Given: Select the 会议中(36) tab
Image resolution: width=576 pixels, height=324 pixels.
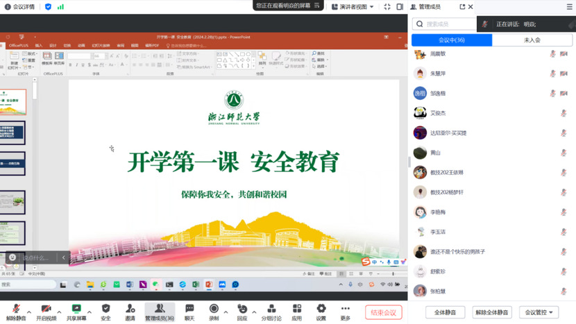Looking at the screenshot, I should click(x=452, y=40).
